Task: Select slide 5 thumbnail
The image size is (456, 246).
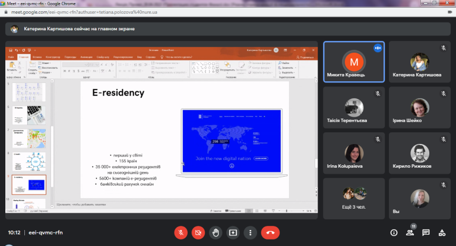Action: [28, 92]
